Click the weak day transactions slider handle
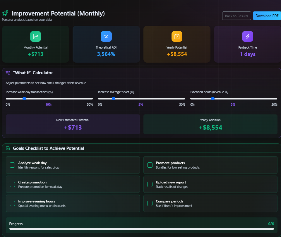The image size is (281, 237). click(24, 99)
